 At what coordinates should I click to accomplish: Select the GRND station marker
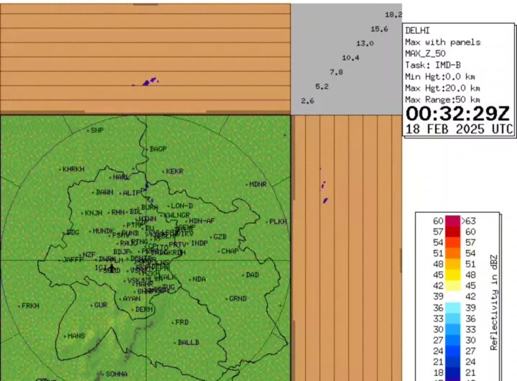226,298
